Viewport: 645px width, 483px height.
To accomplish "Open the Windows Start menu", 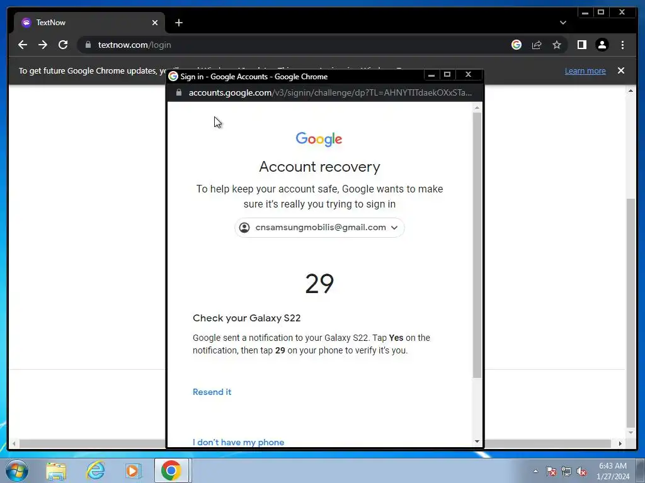I will coord(17,470).
